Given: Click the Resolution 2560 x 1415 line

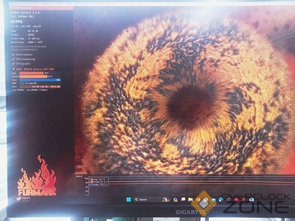Looking at the screenshot, I should (26, 42).
